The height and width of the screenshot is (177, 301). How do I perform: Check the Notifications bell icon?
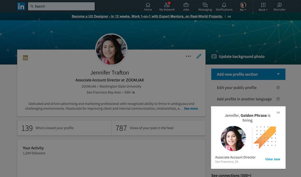tap(224, 6)
